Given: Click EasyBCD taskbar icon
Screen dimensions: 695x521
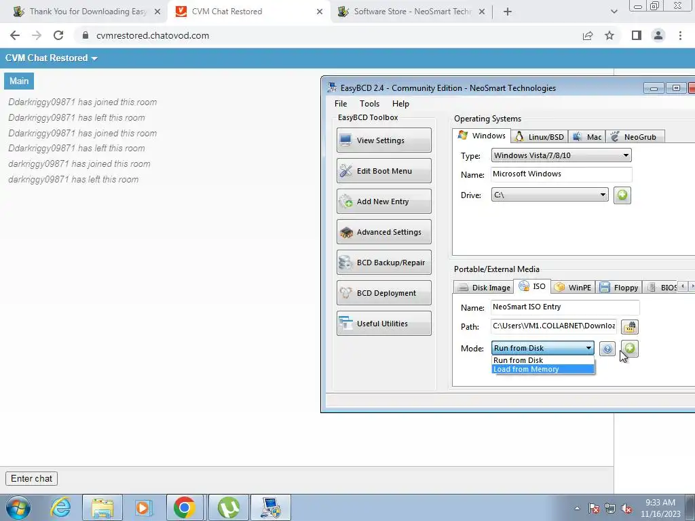Looking at the screenshot, I should pos(271,507).
